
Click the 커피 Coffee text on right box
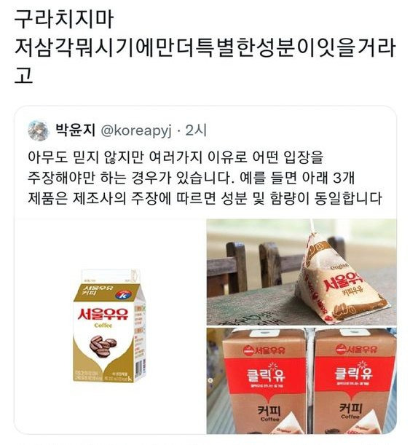[x=351, y=411]
